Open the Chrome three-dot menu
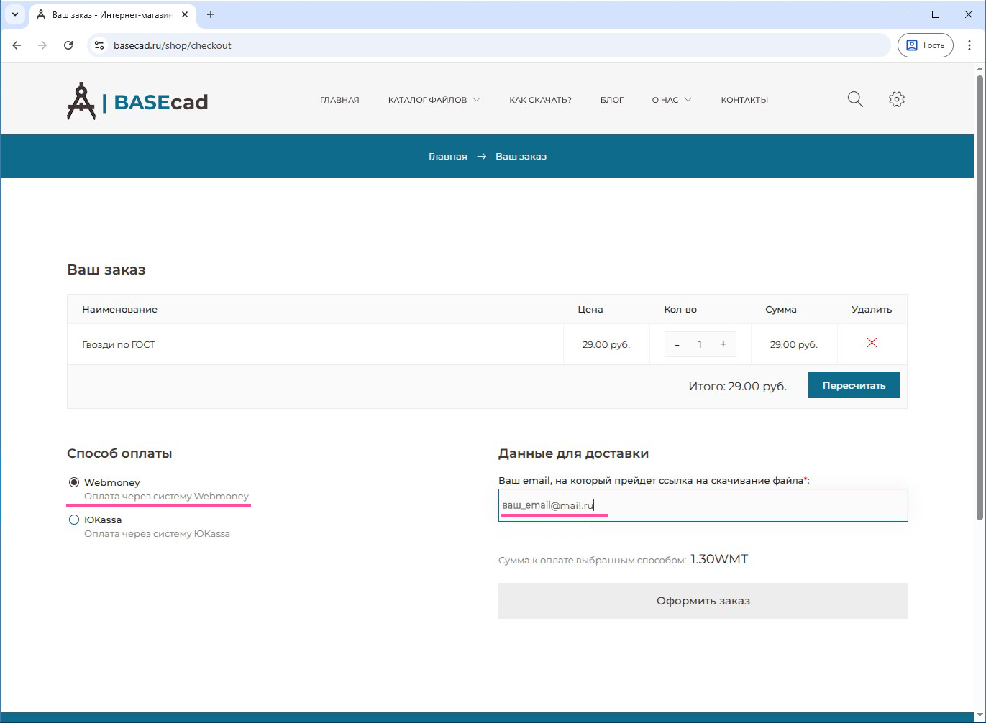This screenshot has height=723, width=986. click(x=969, y=45)
